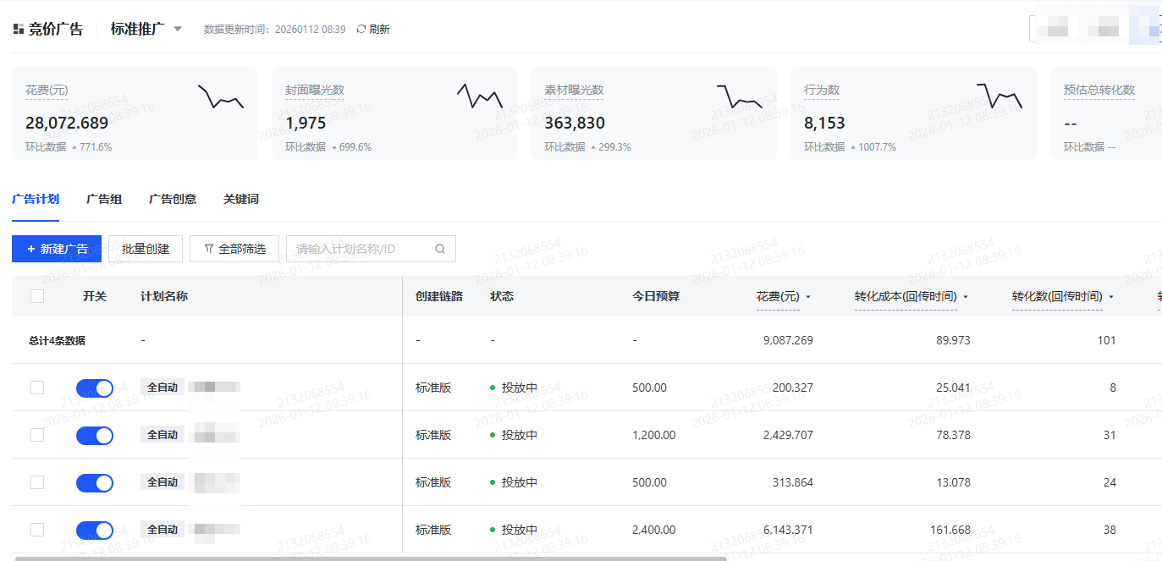Screen dimensions: 1162x561
Task: Open the 行为数 trend sparkline chart
Action: pyautogui.click(x=1000, y=96)
